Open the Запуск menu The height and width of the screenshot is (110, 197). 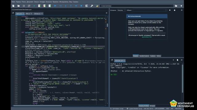pos(36,2)
